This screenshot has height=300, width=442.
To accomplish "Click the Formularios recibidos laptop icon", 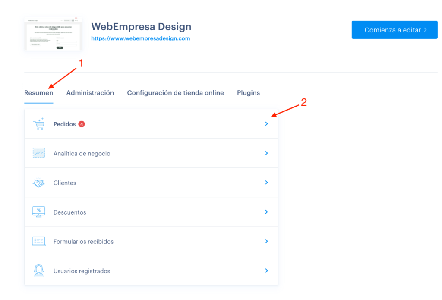I will pos(38,241).
